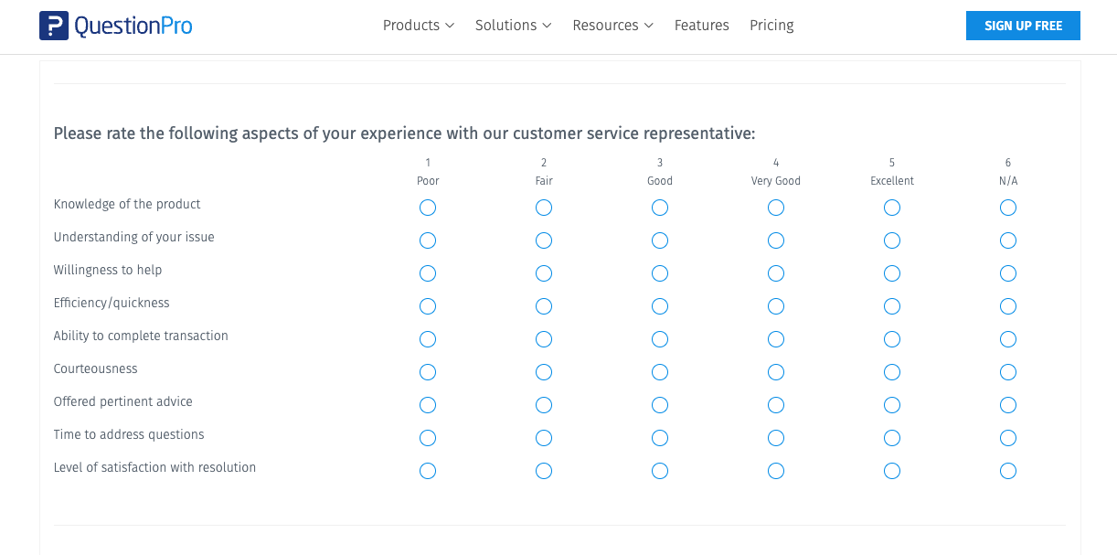Mark Level of satisfaction with resolution N/A
Image resolution: width=1117 pixels, height=555 pixels.
click(x=1008, y=471)
